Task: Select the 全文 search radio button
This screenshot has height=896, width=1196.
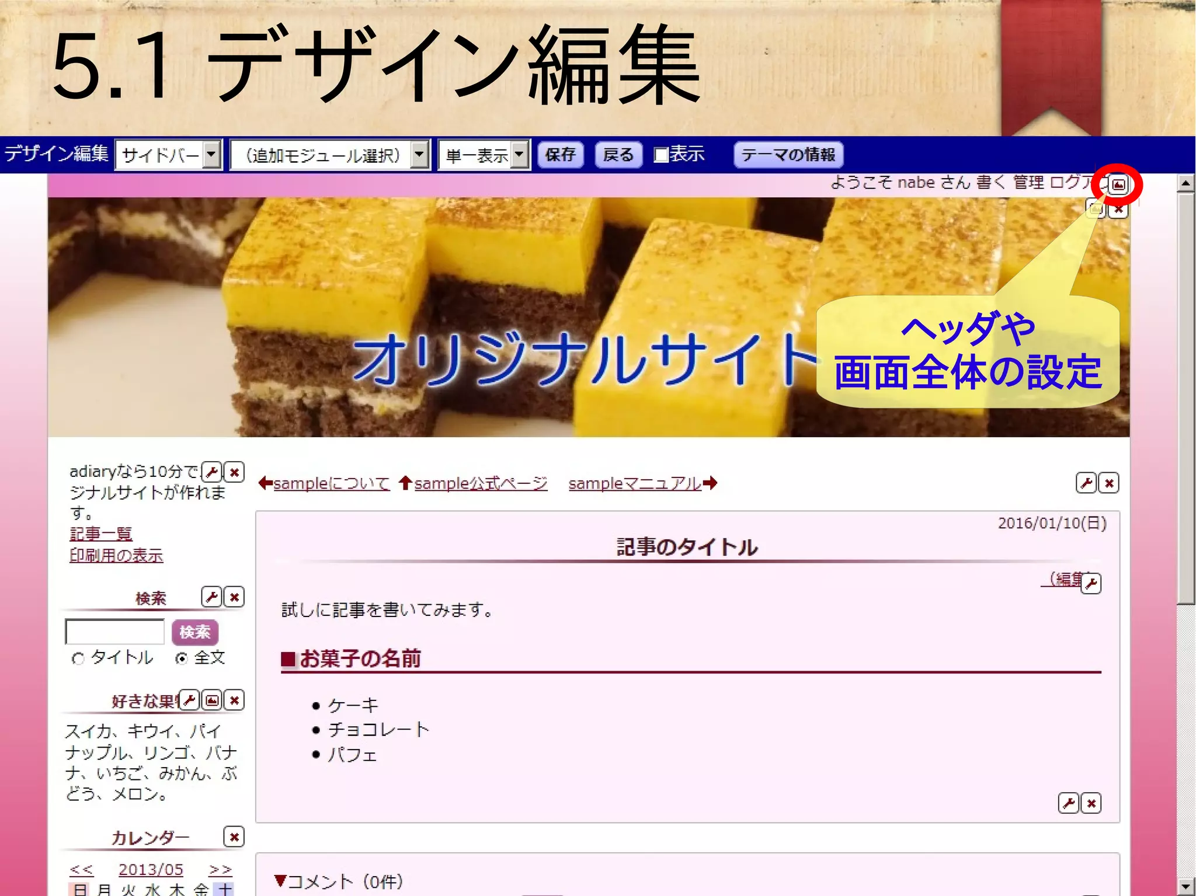Action: pyautogui.click(x=182, y=659)
